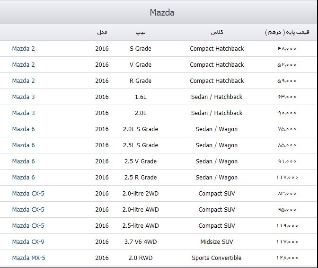318x268 pixels.
Task: Click the کلاس column header
Action: tap(217, 32)
